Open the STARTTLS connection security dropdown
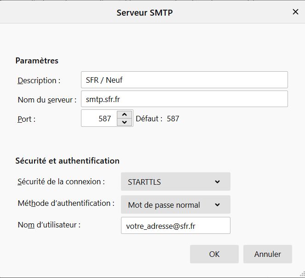Image resolution: width=305 pixels, height=278 pixels. pos(175,182)
